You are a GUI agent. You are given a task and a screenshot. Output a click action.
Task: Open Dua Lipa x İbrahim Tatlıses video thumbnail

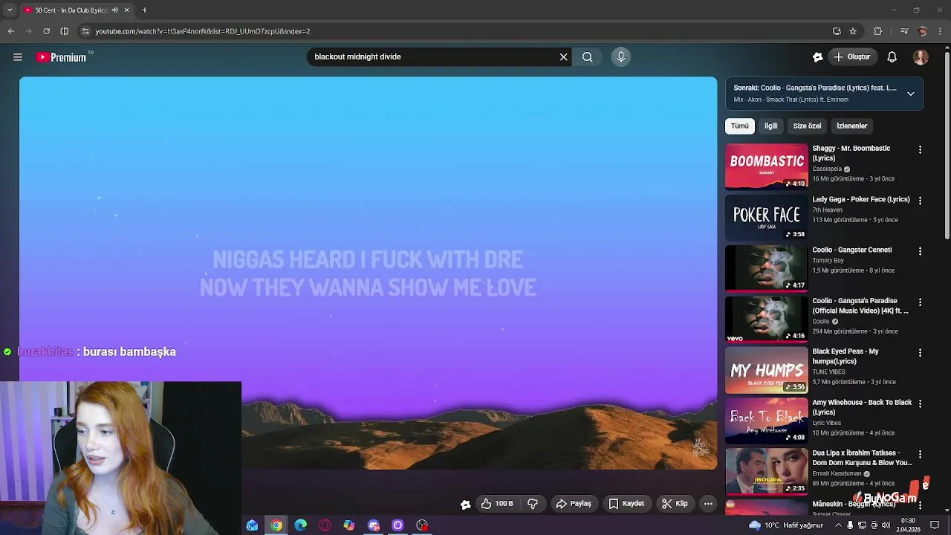(766, 471)
